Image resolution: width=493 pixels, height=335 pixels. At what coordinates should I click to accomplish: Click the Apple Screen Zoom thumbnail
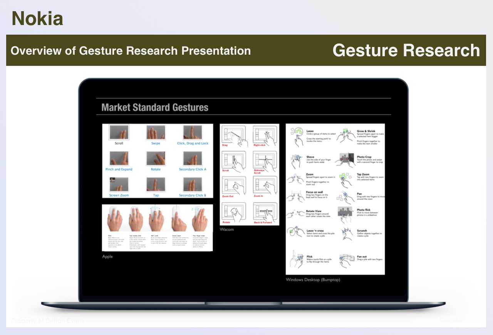tap(119, 184)
